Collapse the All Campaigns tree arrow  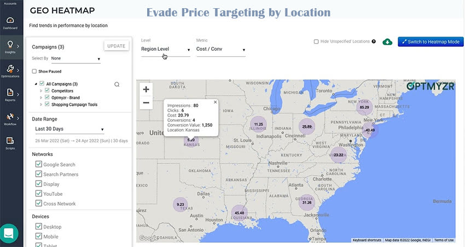[36, 84]
